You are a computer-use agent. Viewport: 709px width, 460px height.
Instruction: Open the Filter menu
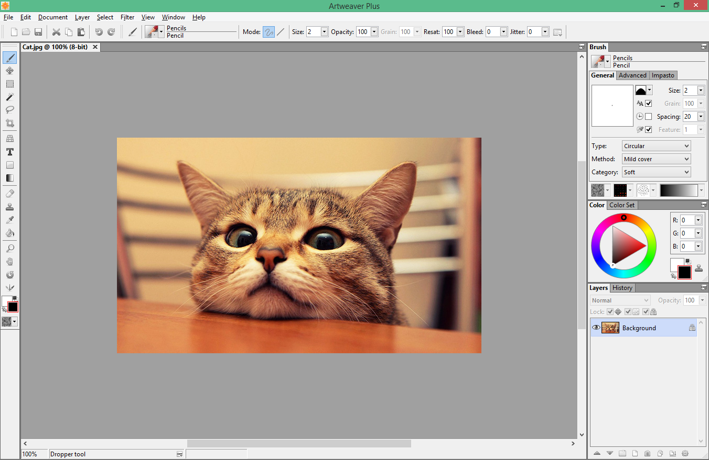pyautogui.click(x=127, y=17)
